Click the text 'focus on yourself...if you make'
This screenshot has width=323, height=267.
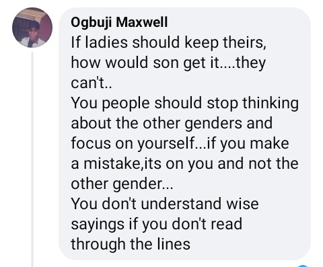click(x=180, y=143)
